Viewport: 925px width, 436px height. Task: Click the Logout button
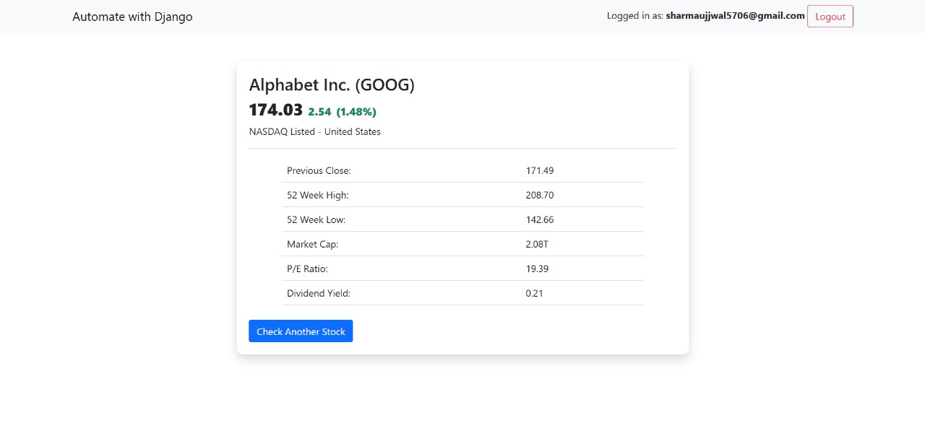point(830,17)
